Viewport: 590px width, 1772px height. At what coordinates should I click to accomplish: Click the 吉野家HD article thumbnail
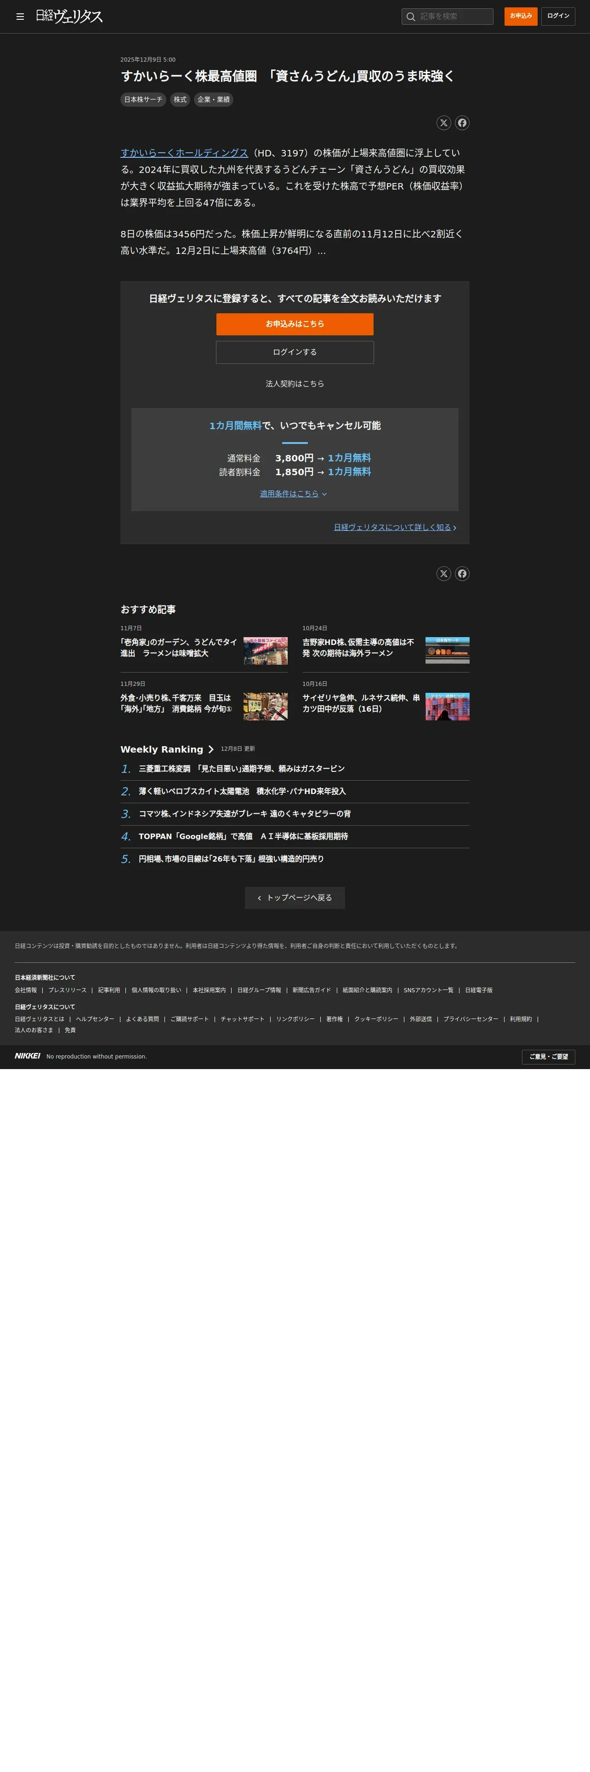click(x=447, y=651)
